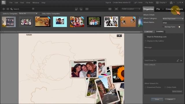Screen dimensions: 185x104
Task: Click the Add Contacts list area
Action: [164, 71]
